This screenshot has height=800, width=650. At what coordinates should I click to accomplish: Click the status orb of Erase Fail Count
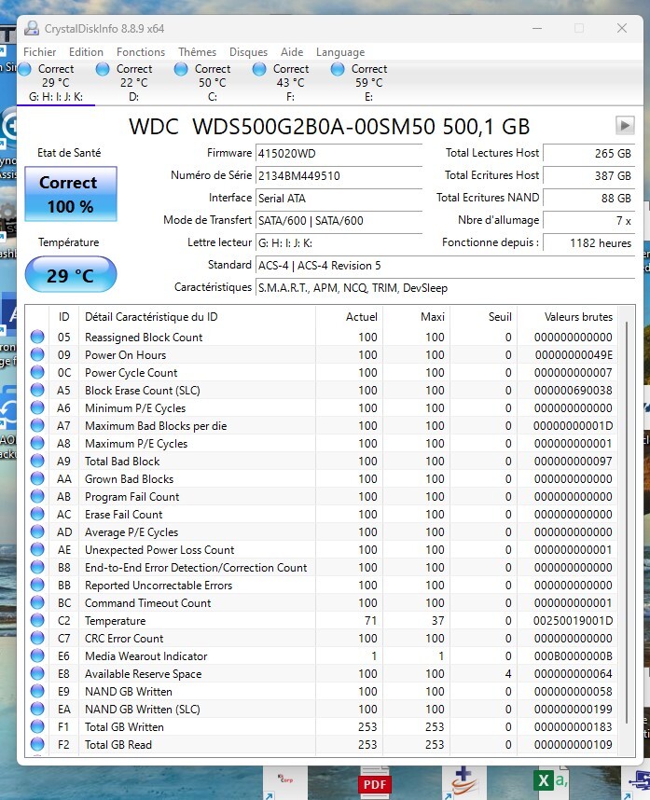(x=37, y=515)
